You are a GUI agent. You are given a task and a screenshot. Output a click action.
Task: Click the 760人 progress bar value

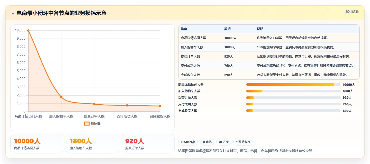coord(347,104)
